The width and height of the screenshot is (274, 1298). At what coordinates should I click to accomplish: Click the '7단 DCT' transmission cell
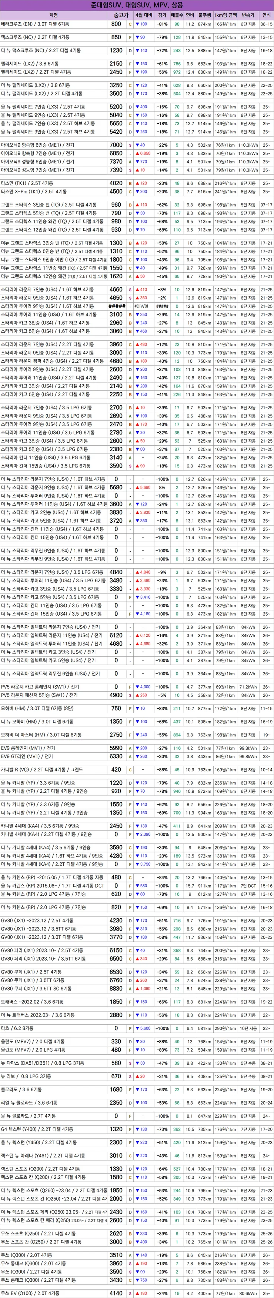248,886
